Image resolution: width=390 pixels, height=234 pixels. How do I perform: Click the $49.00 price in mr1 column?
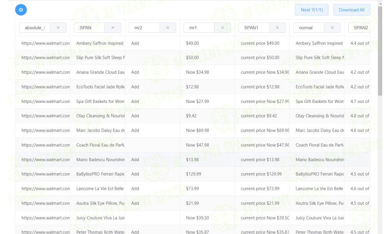pos(192,43)
